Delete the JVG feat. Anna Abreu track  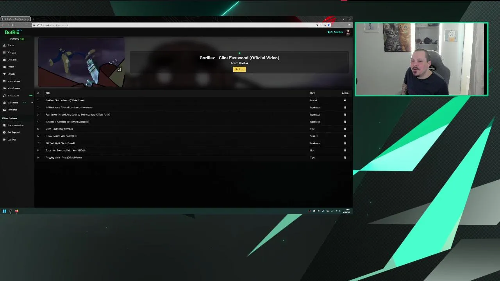coord(345,107)
